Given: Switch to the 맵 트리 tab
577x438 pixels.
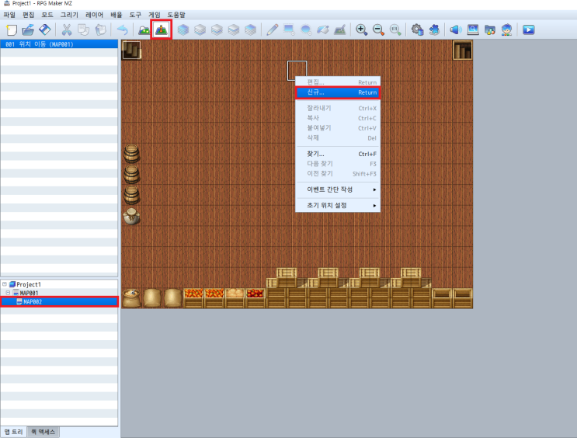Looking at the screenshot, I should [14, 432].
